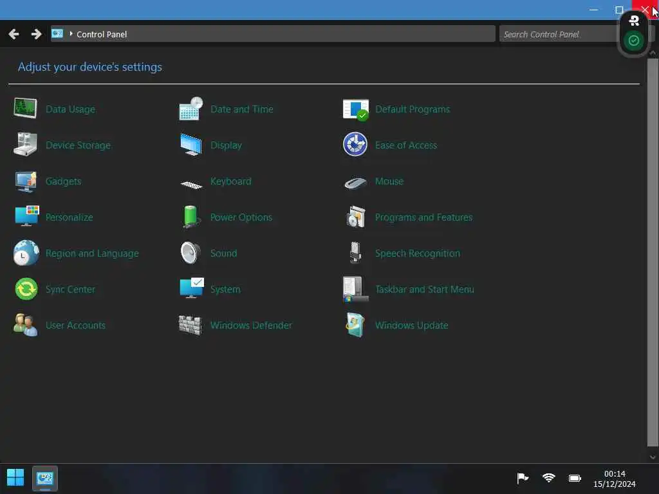The width and height of the screenshot is (659, 494).
Task: Open the User Accounts people icon
Action: pyautogui.click(x=25, y=325)
